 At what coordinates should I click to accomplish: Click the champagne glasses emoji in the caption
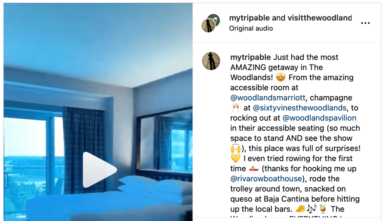click(235, 108)
